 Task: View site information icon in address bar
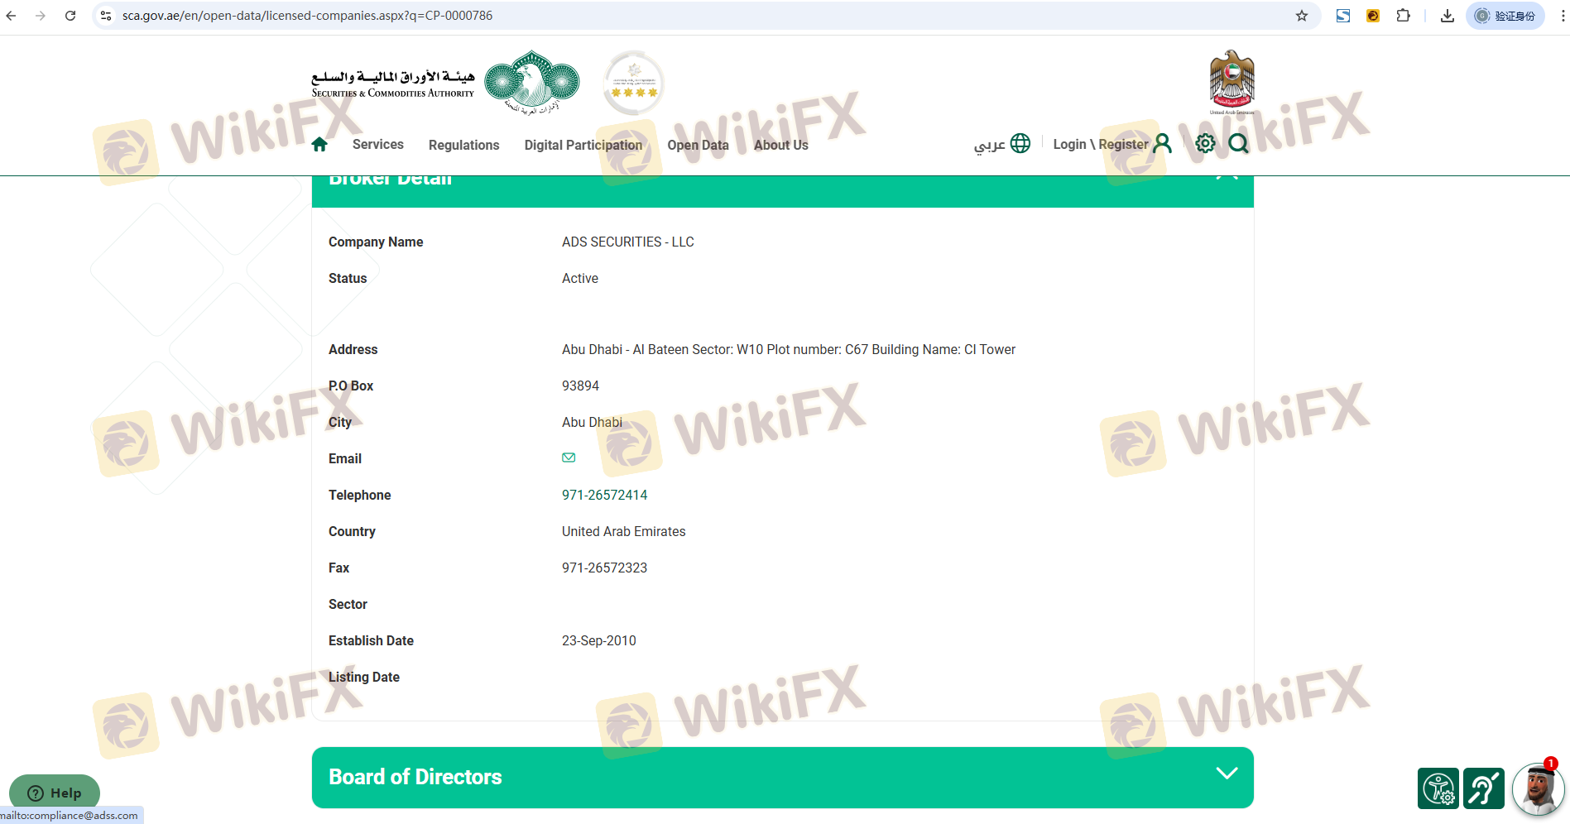pyautogui.click(x=106, y=16)
